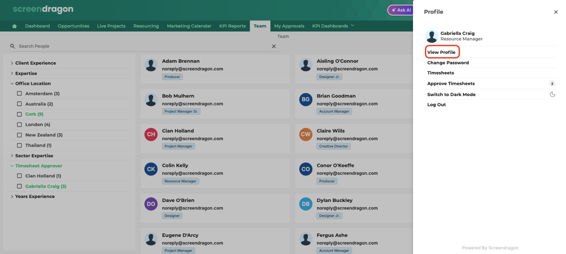Tick the Cork (9) checkbox
The width and height of the screenshot is (566, 254).
tap(20, 114)
